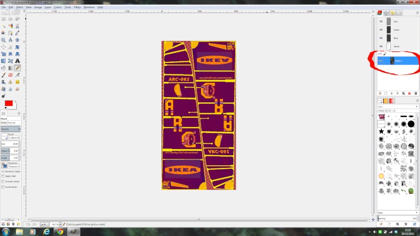Screen dimensions: 420x236
Task: Select the Paintbrush tool
Action: [4, 75]
